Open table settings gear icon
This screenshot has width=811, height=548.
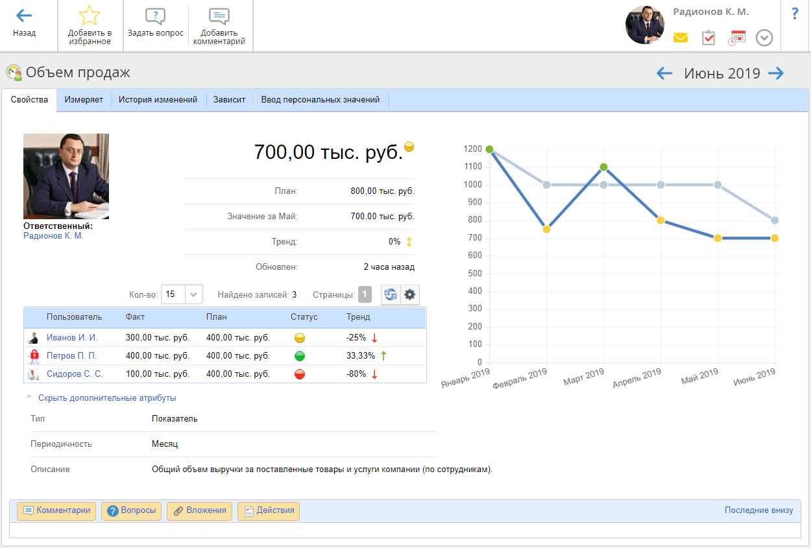coord(410,294)
